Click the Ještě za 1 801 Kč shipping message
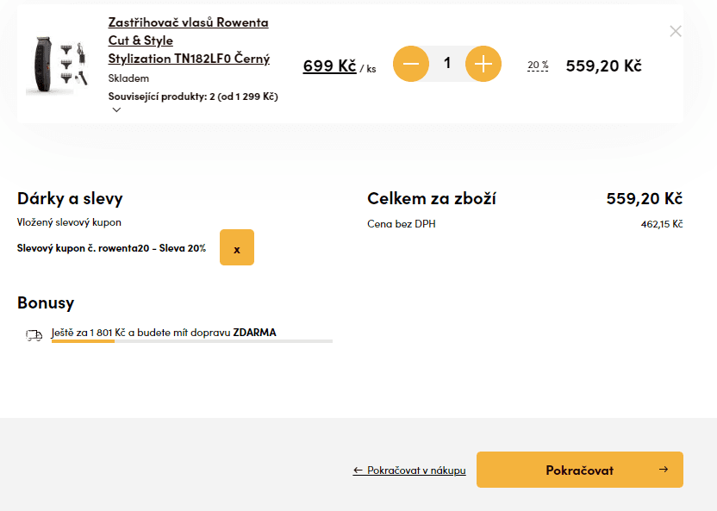717x511 pixels. click(x=164, y=333)
